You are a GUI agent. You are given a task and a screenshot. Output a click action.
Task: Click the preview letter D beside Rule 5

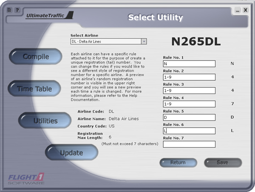232,117
